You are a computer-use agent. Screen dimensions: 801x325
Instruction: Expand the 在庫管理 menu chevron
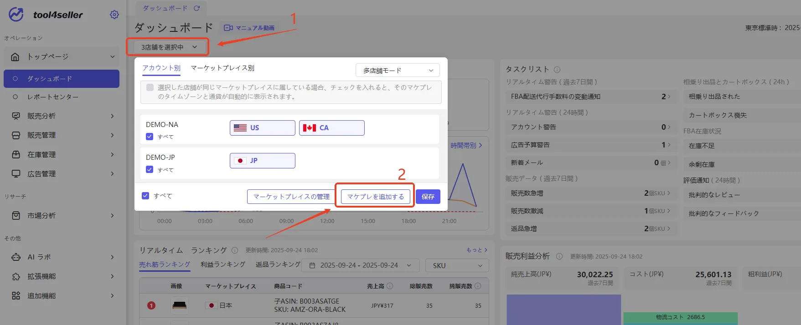coord(112,155)
